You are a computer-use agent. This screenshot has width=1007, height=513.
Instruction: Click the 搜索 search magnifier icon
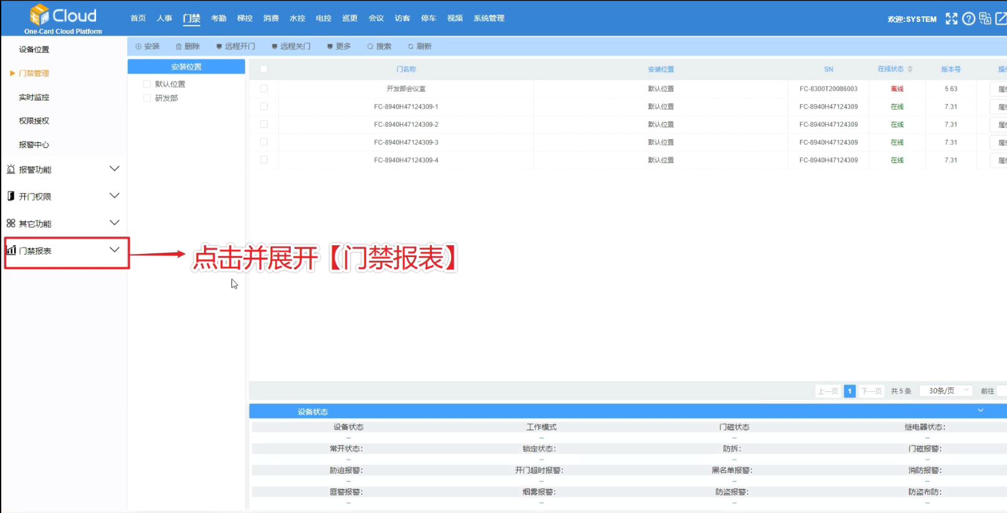click(x=370, y=46)
